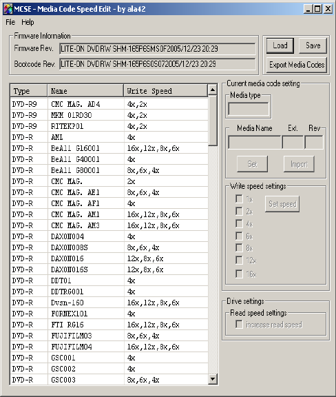Enable the 16x write speed checkbox
This screenshot has width=336, height=397.
pyautogui.click(x=239, y=274)
